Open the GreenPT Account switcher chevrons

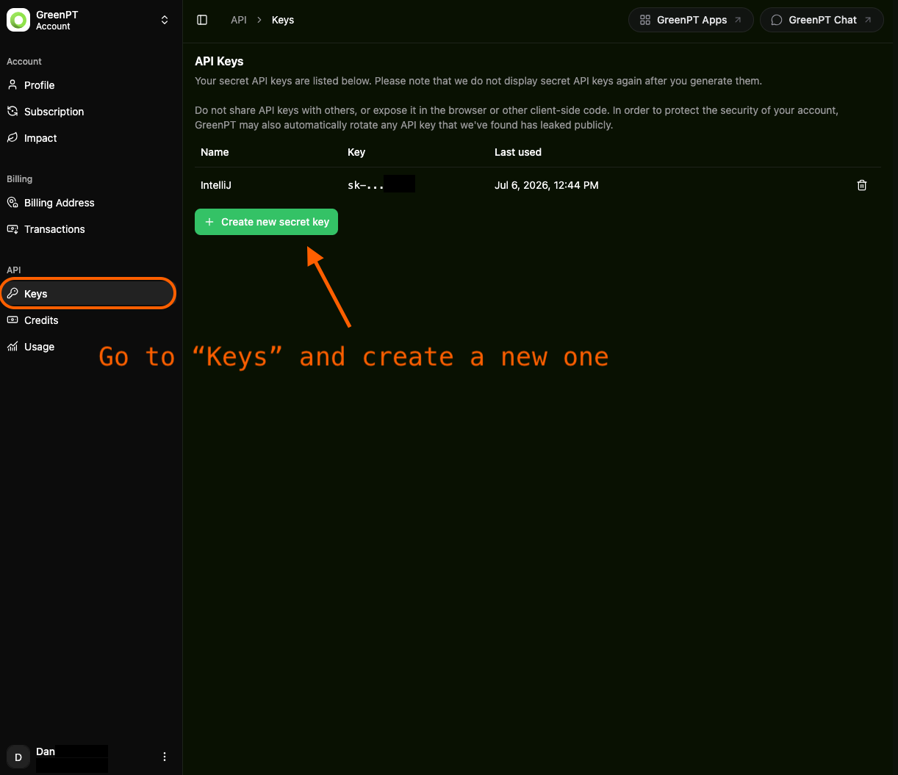165,21
